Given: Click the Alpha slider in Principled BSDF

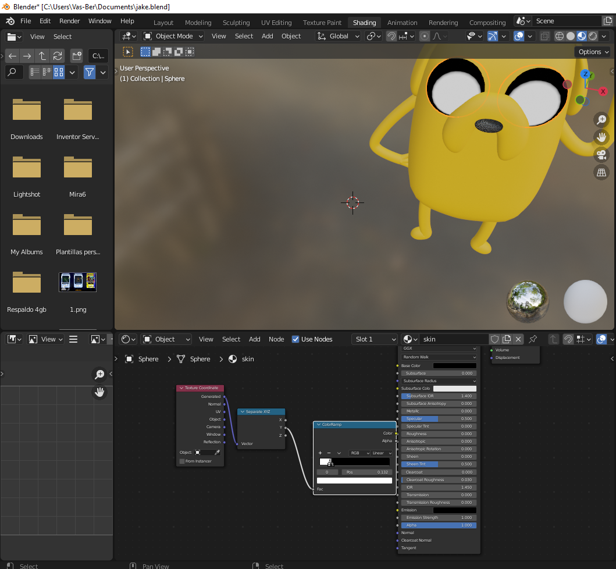Looking at the screenshot, I should pos(439,525).
